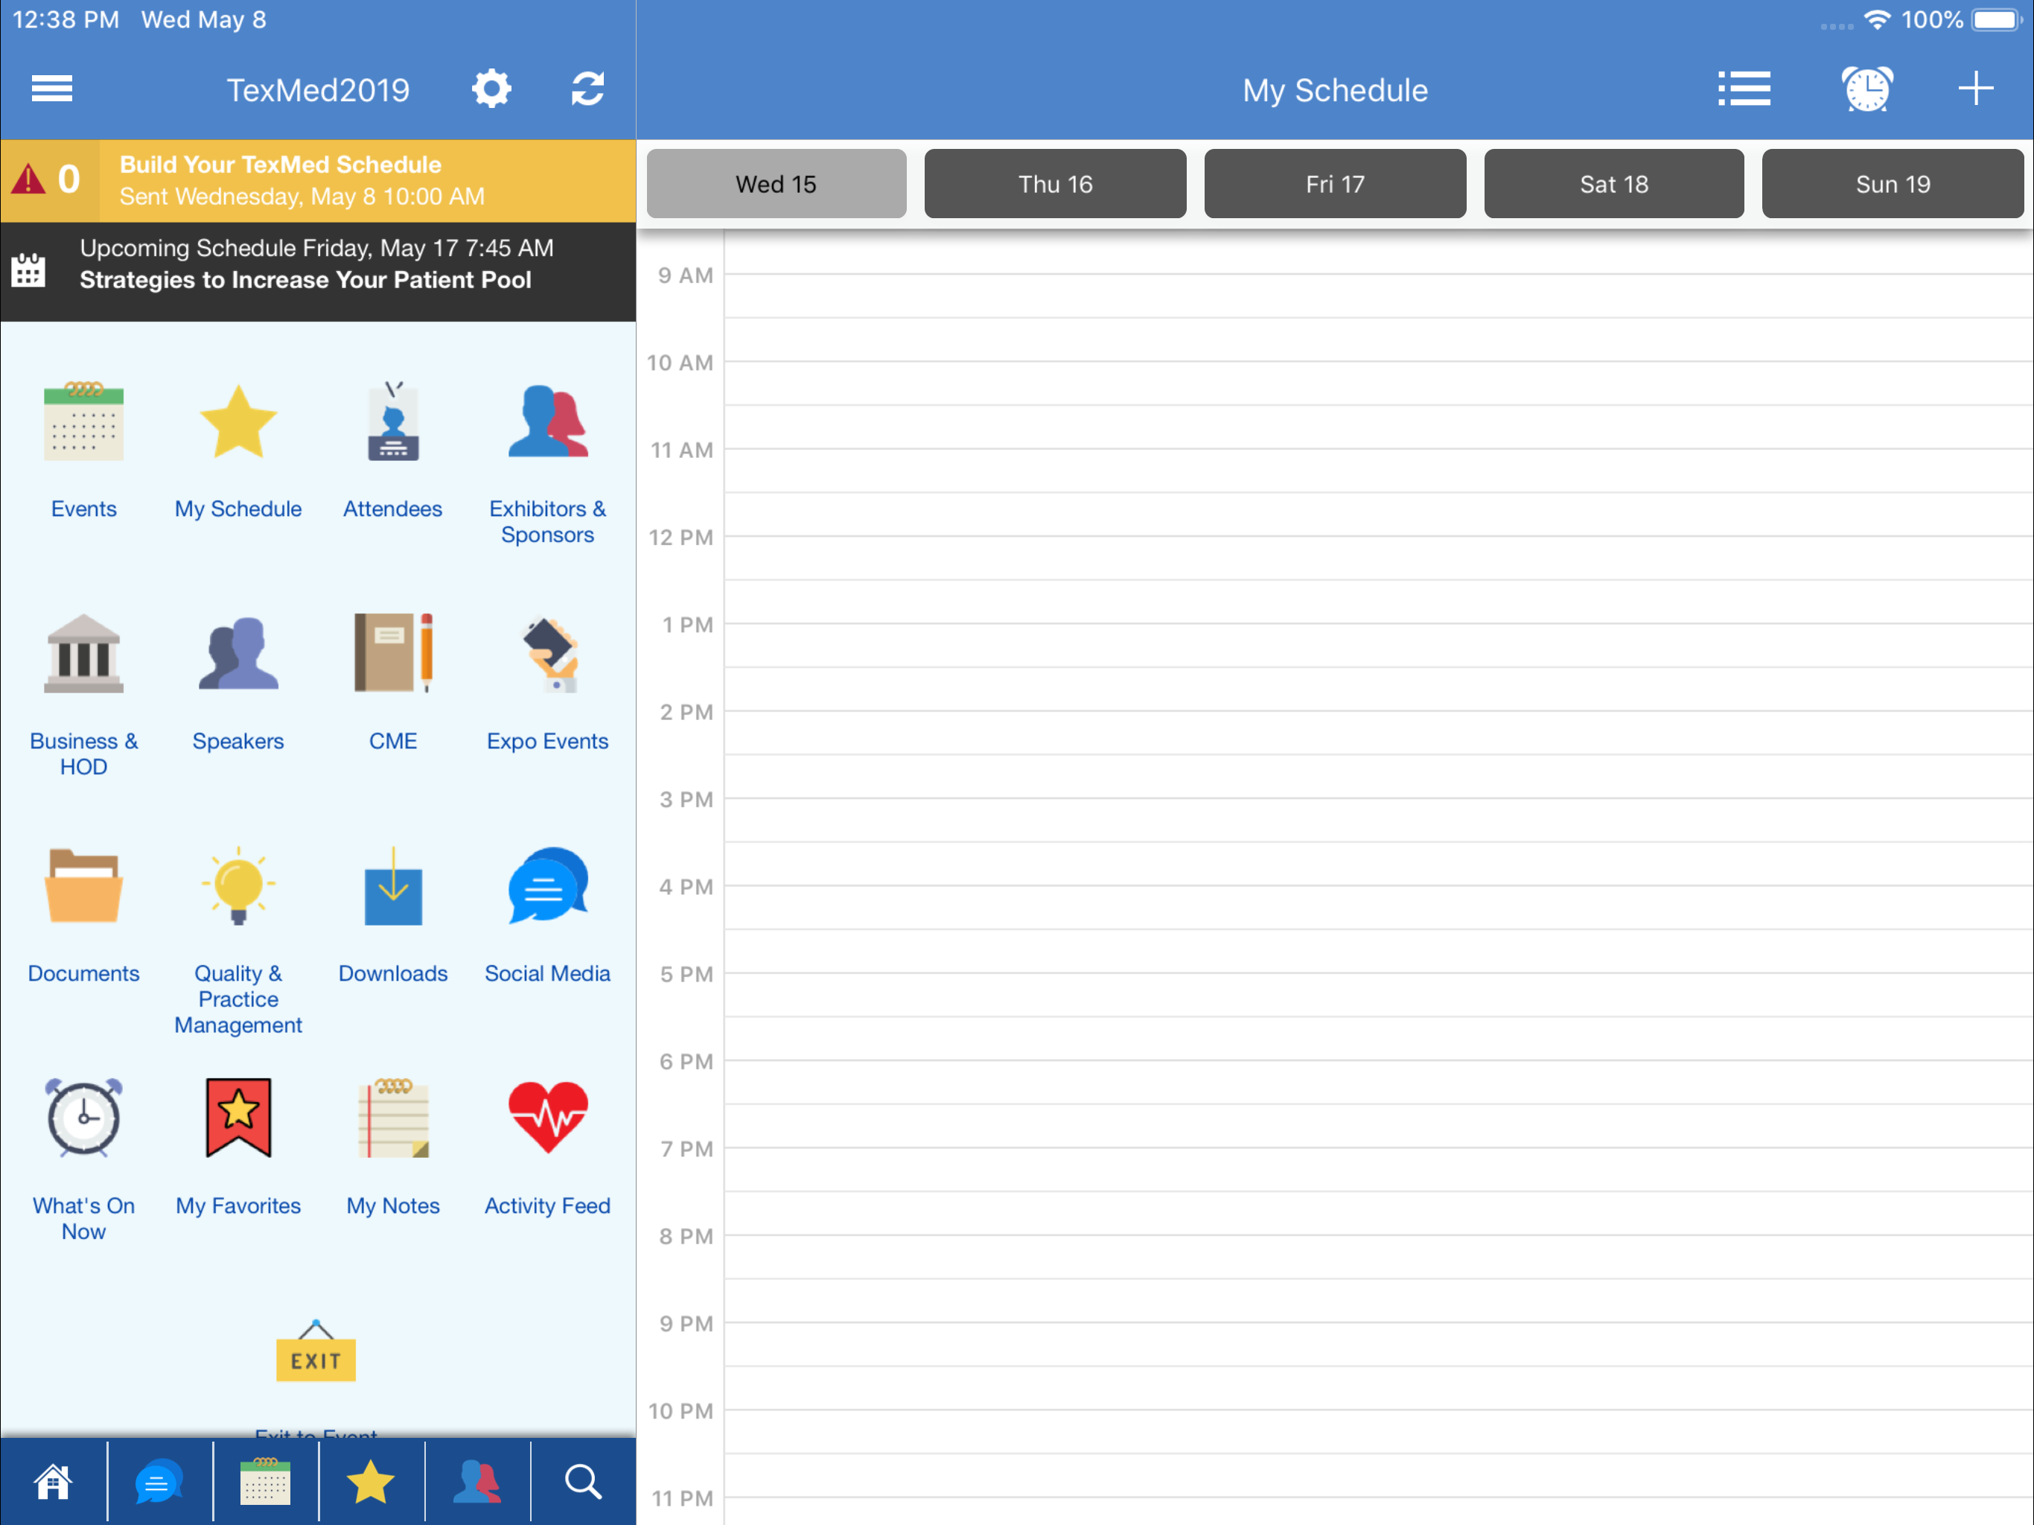Open chat bubble icon in bottom bar

click(159, 1482)
